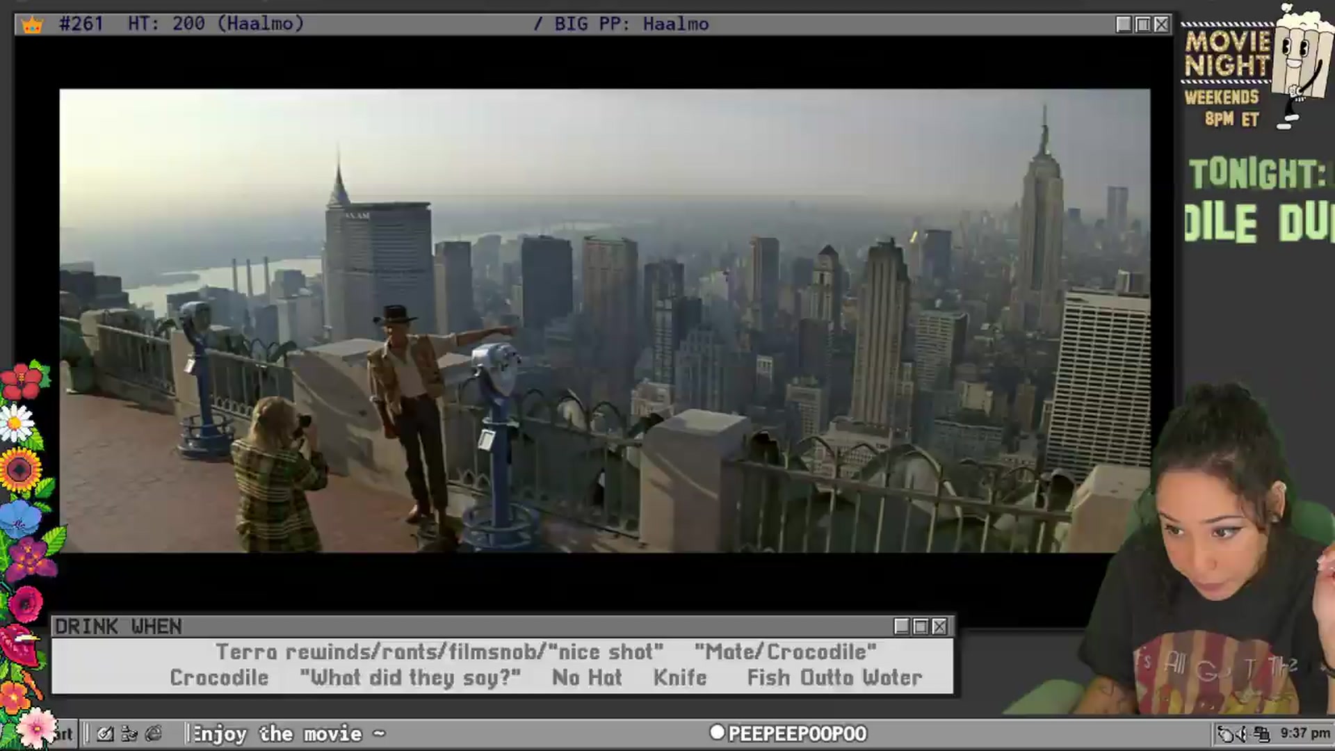The image size is (1335, 751).
Task: Click the "#261" text in title bar
Action: (x=81, y=24)
